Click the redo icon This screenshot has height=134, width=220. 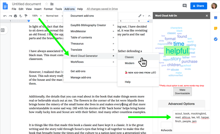tap(10, 16)
